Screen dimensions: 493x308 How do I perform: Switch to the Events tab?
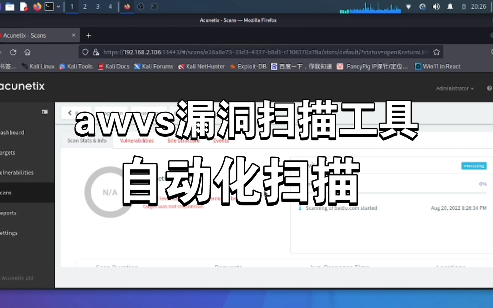click(x=221, y=140)
